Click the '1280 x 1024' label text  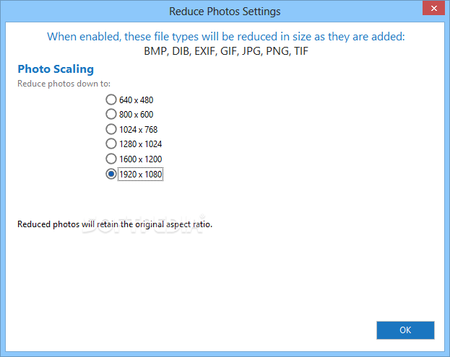(140, 144)
